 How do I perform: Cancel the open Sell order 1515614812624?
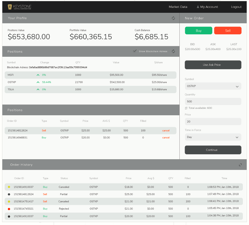pyautogui.click(x=166, y=131)
